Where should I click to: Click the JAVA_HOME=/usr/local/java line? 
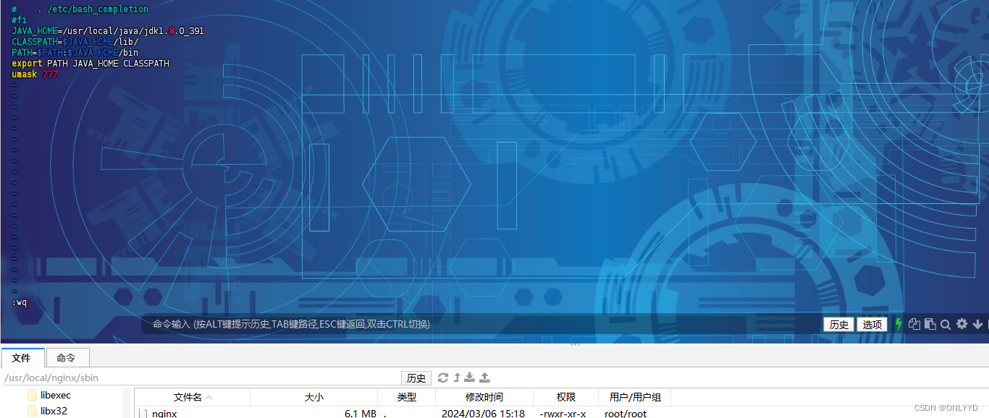[x=108, y=31]
